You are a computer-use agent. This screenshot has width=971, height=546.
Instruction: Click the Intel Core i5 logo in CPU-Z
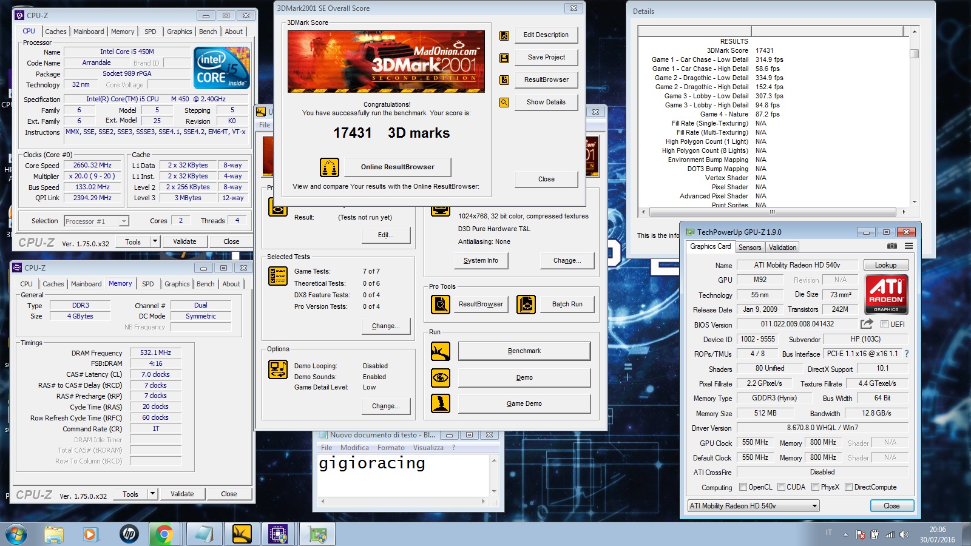222,69
